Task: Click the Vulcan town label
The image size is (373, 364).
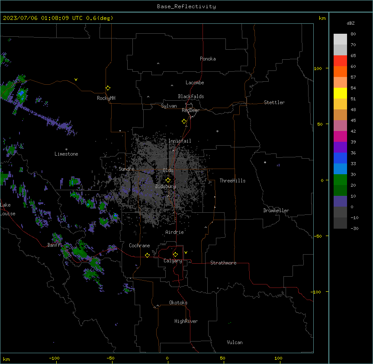Action: (235, 342)
